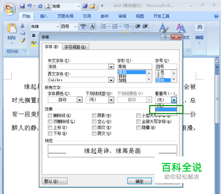This screenshot has width=221, height=194.
Task: Expand the ribbon font size 四号 dropdown
Action: 76,27
